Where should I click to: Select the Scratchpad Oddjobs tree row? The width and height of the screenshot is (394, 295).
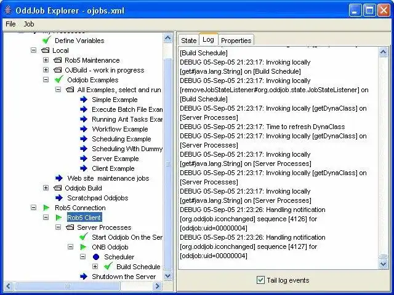click(x=97, y=198)
